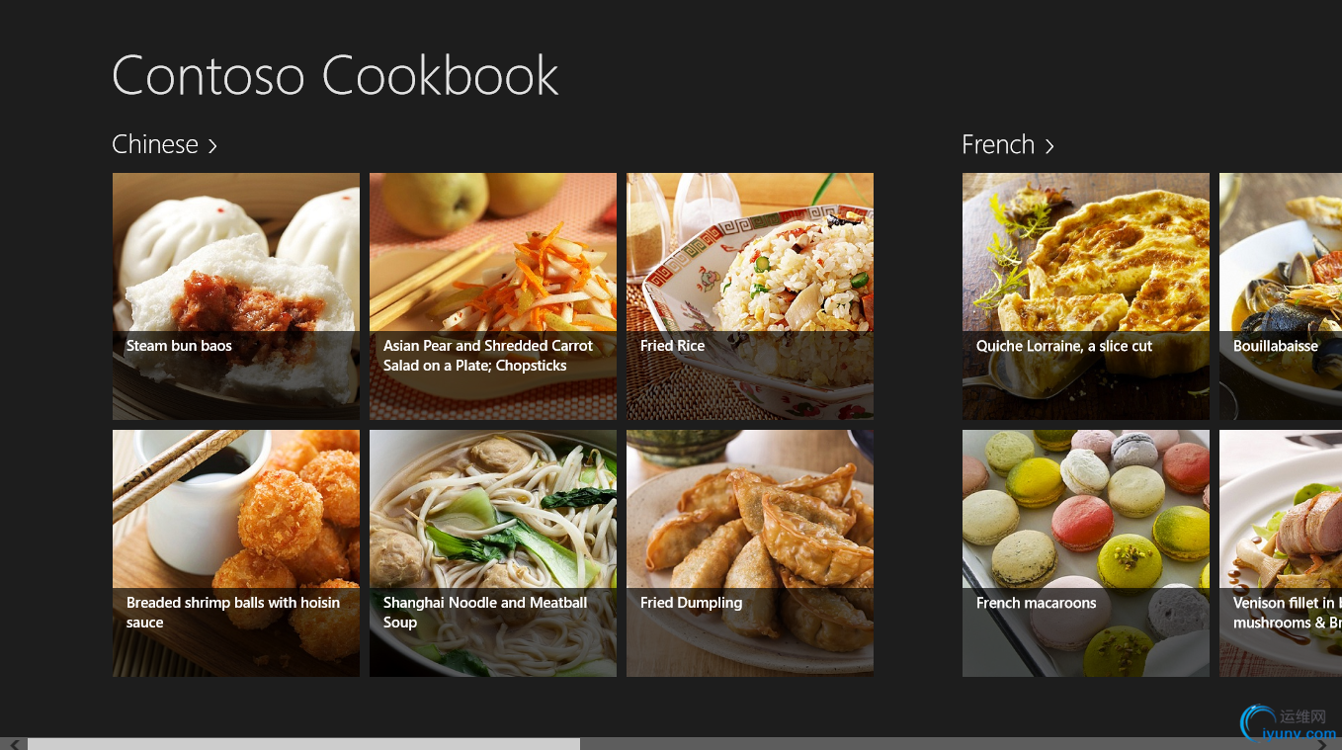Click the scrollbar left arrow
Image resolution: width=1342 pixels, height=750 pixels.
pos(14,743)
